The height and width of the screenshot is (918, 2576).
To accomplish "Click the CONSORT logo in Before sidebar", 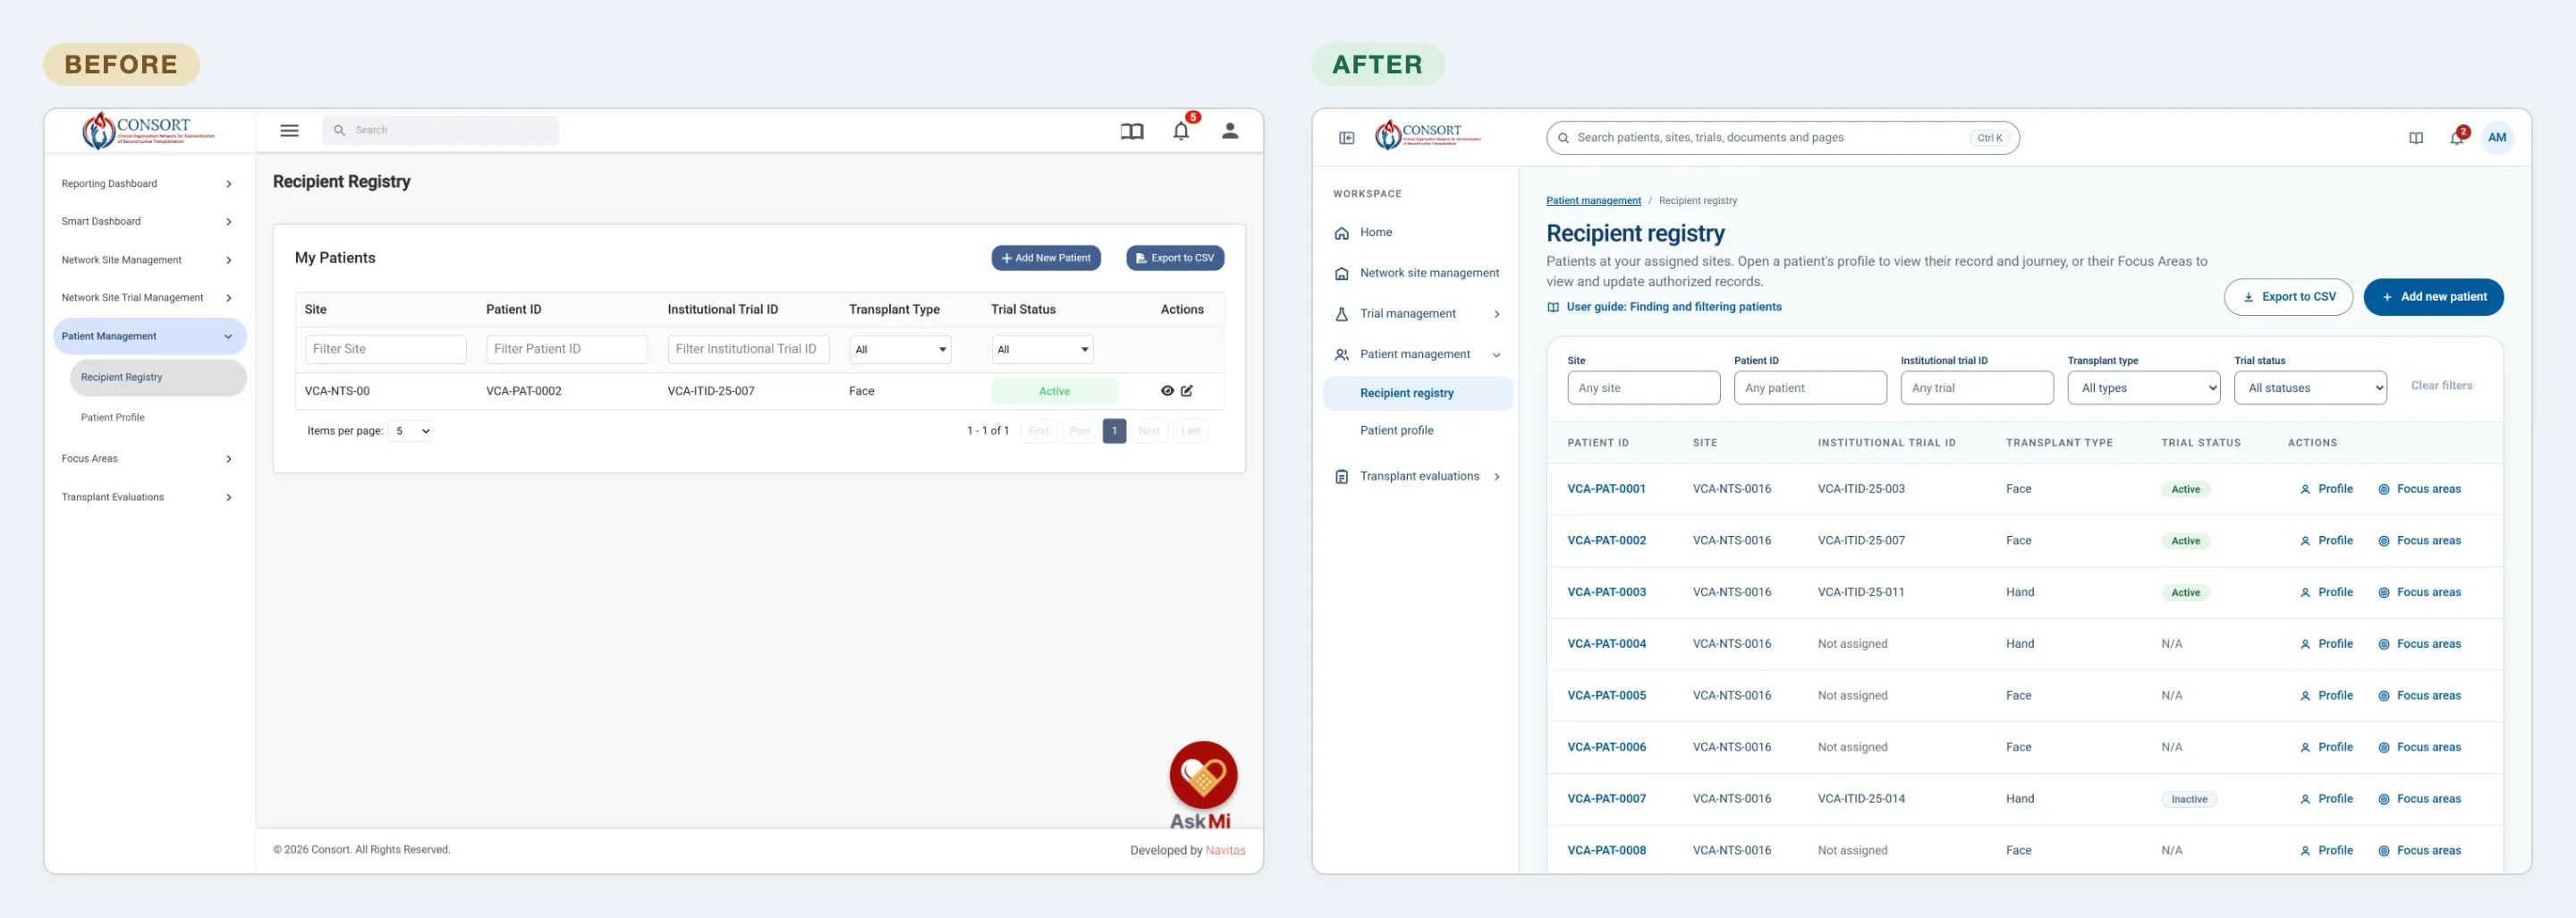I will coord(148,130).
